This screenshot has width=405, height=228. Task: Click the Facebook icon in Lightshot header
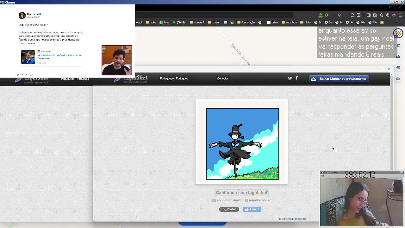click(296, 78)
